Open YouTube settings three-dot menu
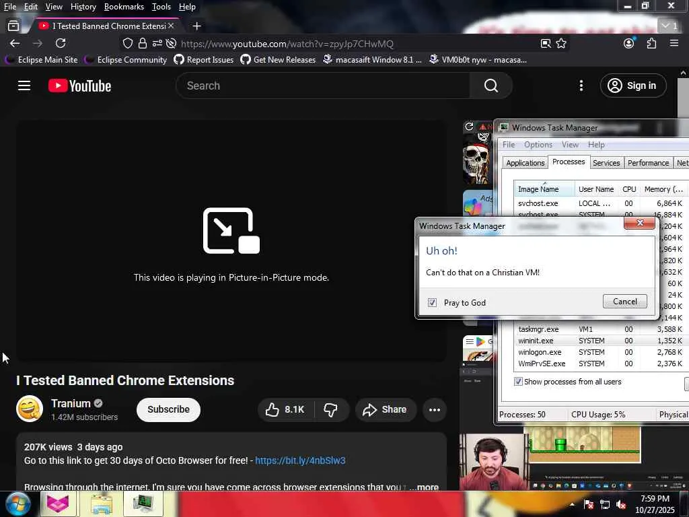 tap(581, 85)
